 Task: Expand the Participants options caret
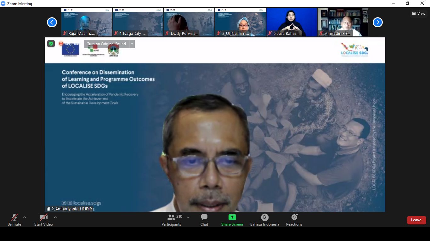(188, 217)
